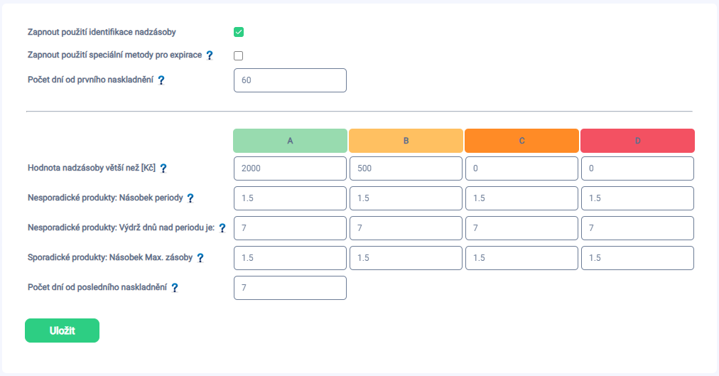Click help icon beside 'speciální metody pro expirace'
This screenshot has width=719, height=376.
tap(210, 55)
